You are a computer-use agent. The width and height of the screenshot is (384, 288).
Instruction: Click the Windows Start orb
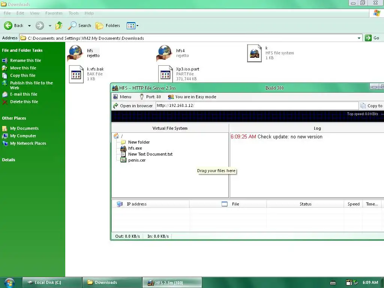click(x=9, y=283)
